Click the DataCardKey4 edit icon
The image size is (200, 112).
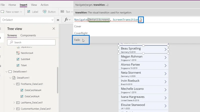(x=22, y=96)
